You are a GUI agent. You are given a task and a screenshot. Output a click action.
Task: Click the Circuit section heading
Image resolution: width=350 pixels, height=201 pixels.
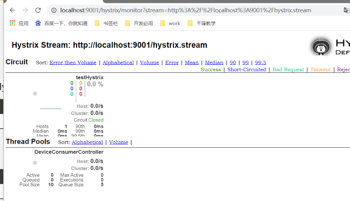tap(17, 62)
